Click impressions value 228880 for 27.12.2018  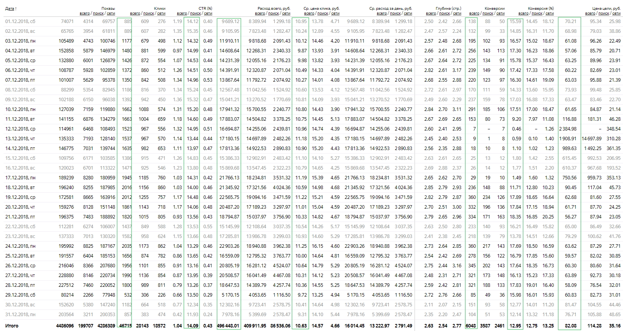coord(66,276)
